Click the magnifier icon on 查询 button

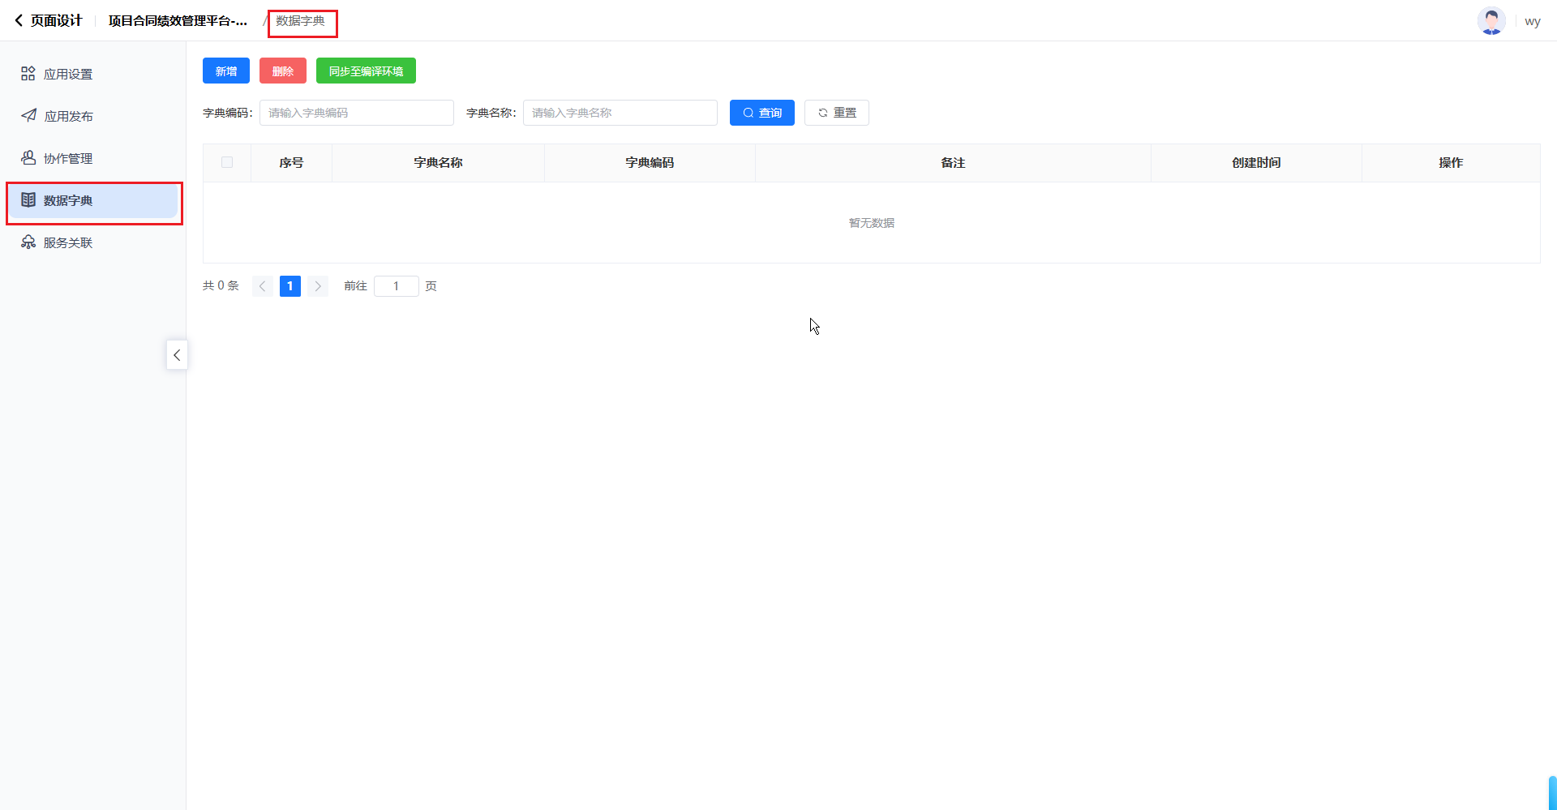[x=748, y=113]
